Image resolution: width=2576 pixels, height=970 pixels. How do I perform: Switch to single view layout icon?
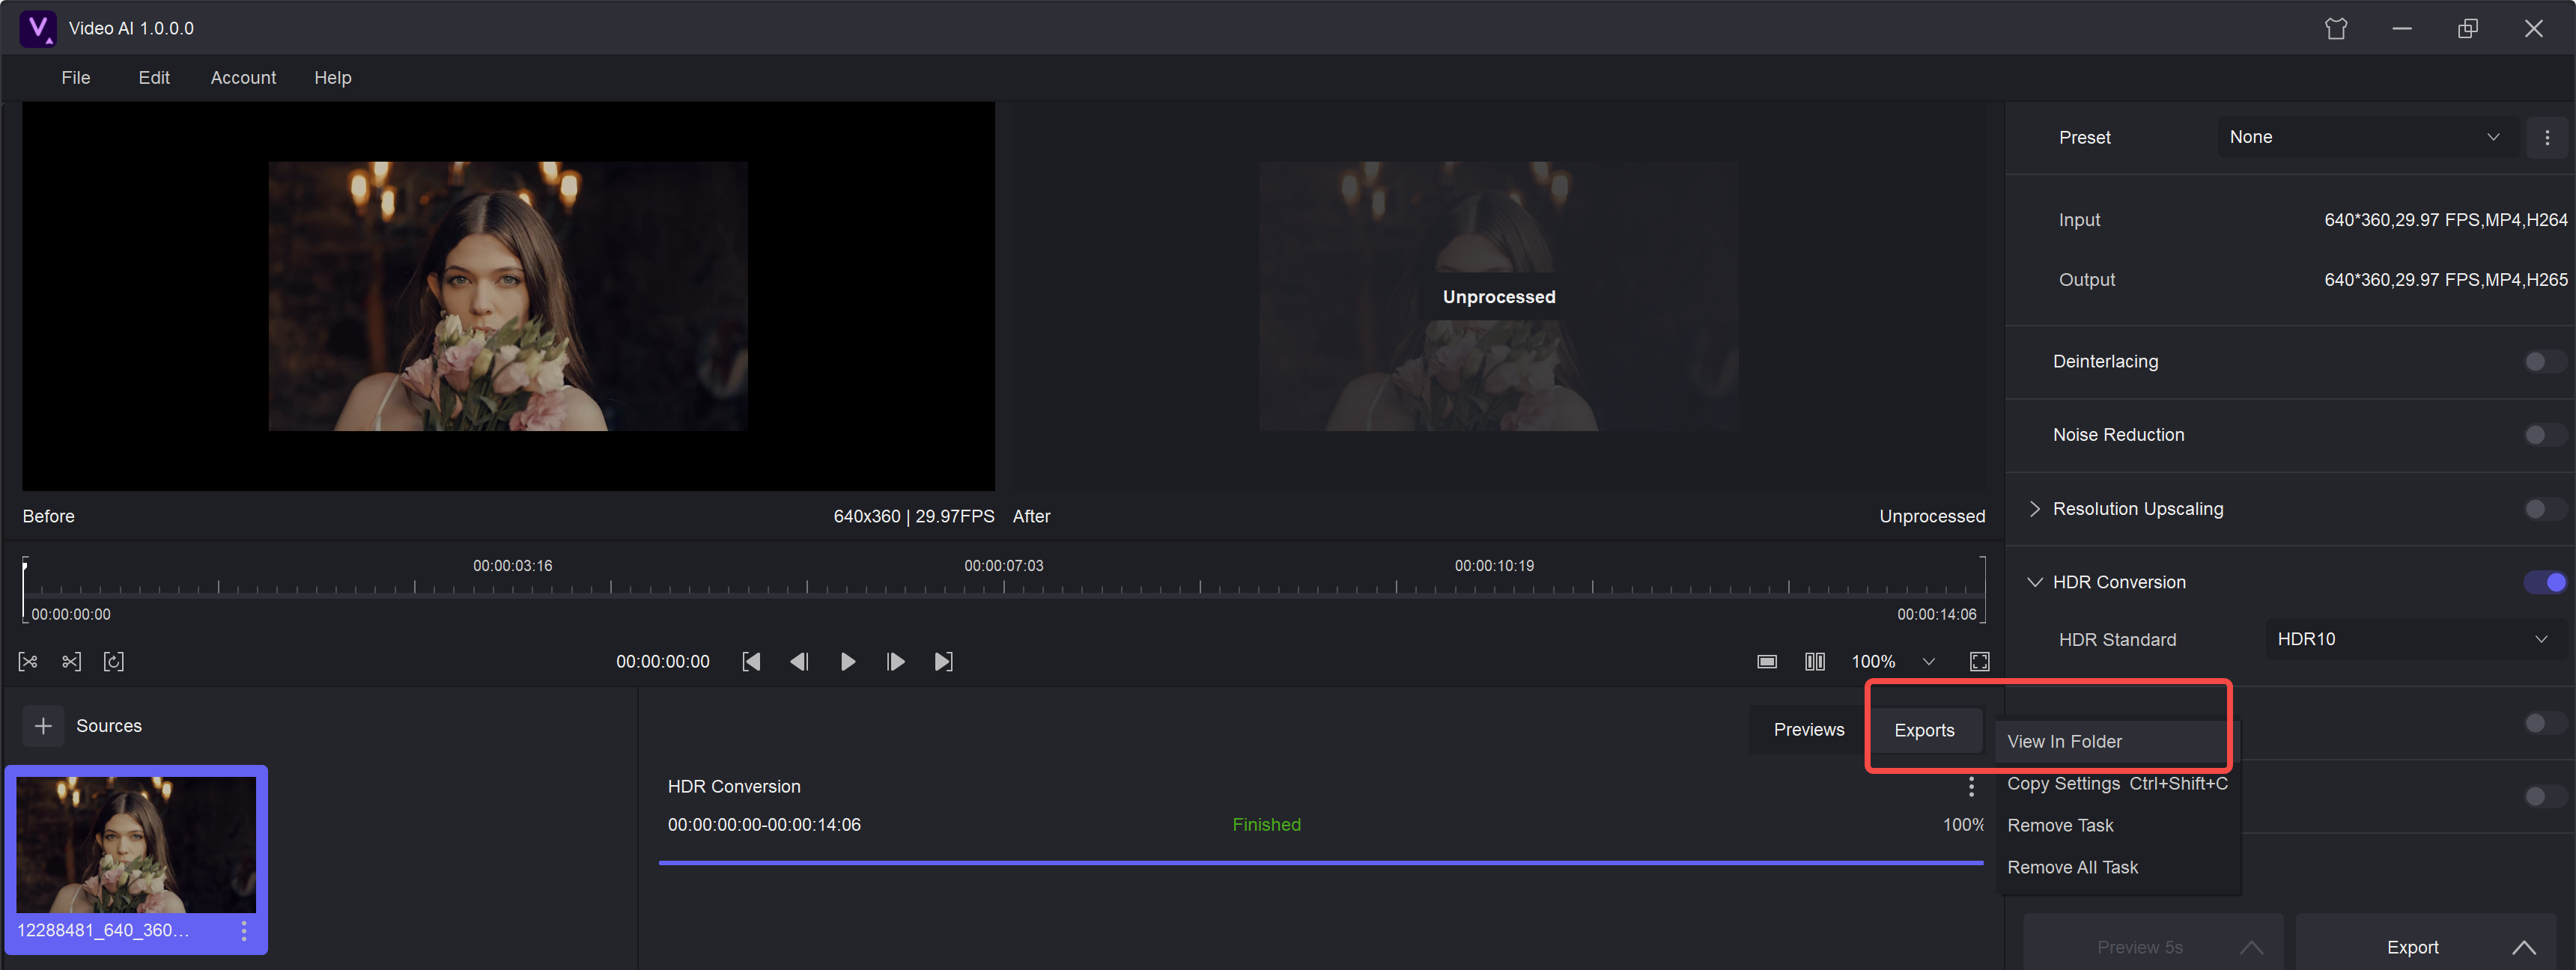coord(1767,662)
